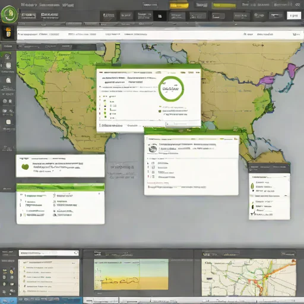This screenshot has width=304, height=304.
Task: Click the green leaf icon in white info card
Action: click(x=25, y=167)
